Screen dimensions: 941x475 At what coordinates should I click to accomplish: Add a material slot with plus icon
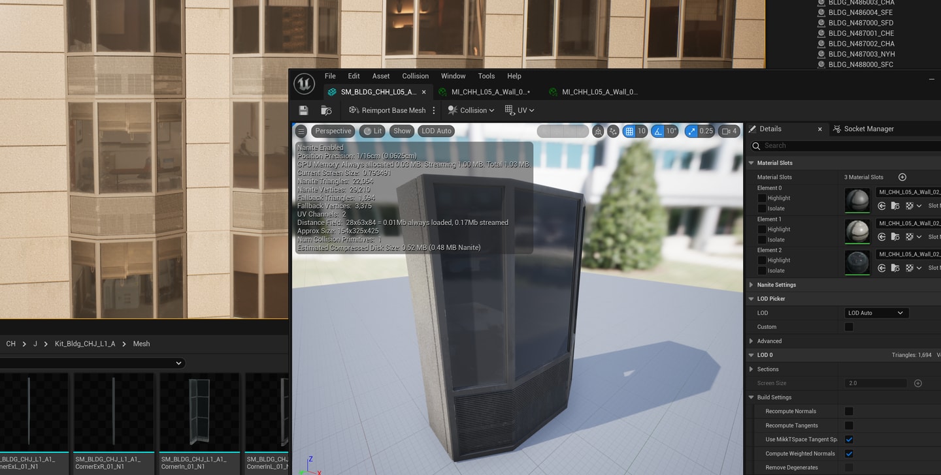[x=902, y=177]
